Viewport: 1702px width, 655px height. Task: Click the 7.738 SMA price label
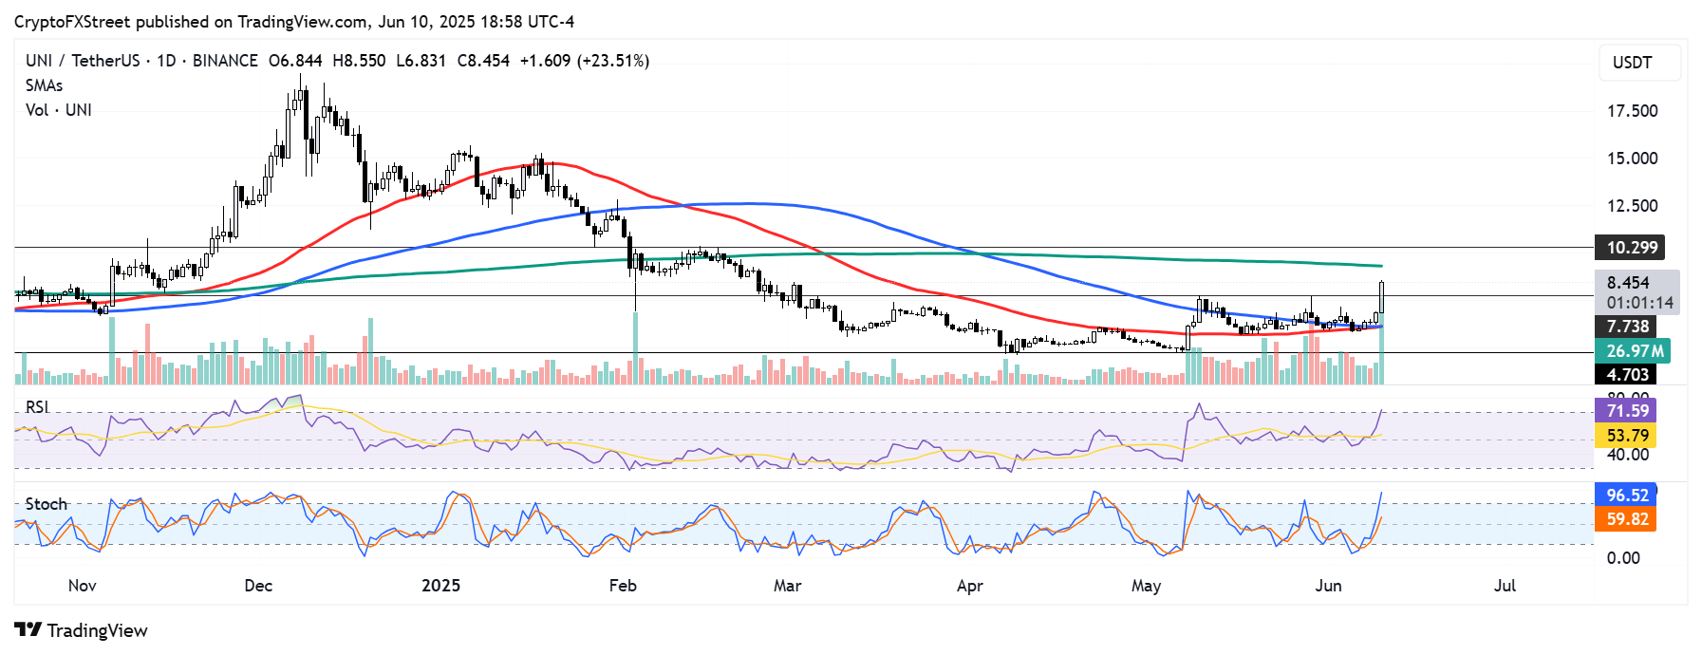click(x=1627, y=327)
